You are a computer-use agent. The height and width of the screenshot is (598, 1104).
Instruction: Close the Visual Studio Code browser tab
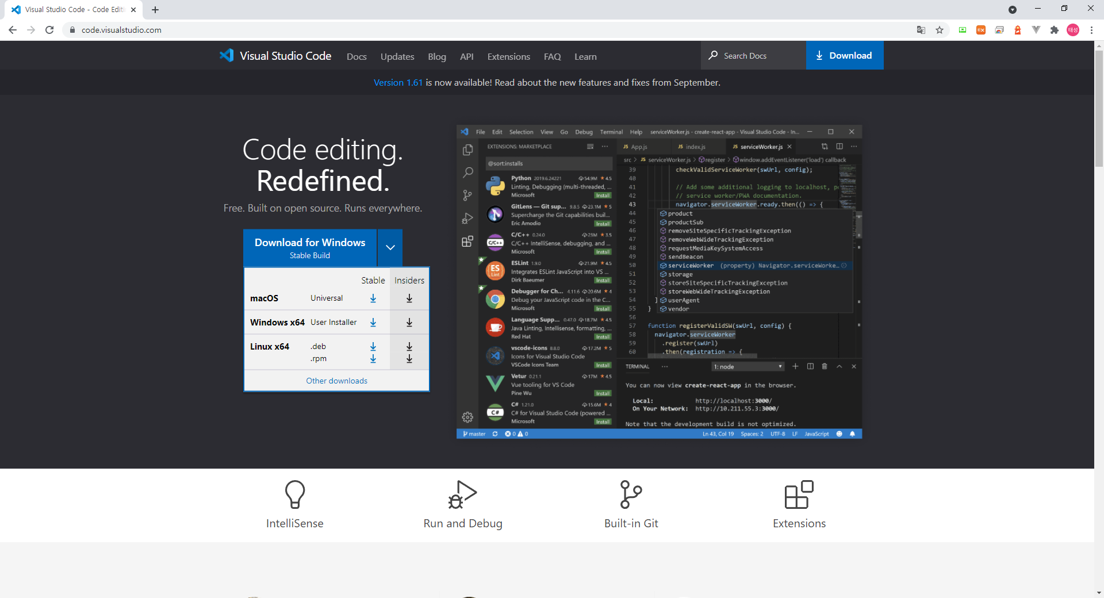133,10
